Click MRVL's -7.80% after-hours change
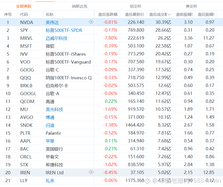Viewport: 223px width, 187px height. (x=110, y=38)
